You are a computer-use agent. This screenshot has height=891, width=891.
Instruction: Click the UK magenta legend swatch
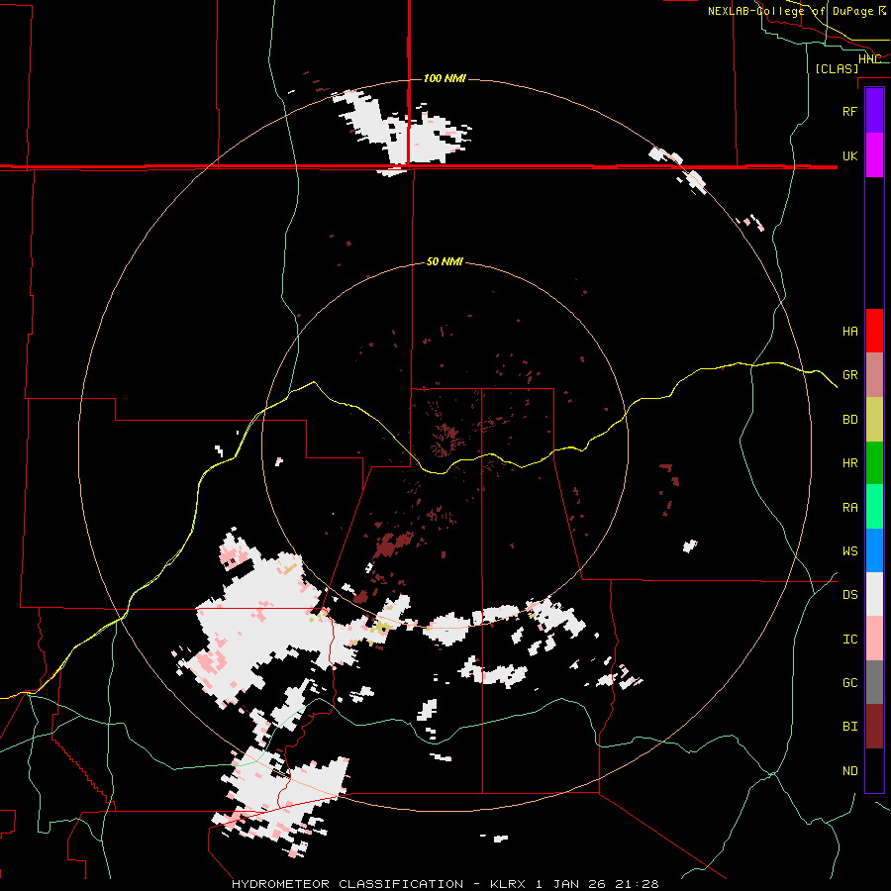pyautogui.click(x=874, y=155)
